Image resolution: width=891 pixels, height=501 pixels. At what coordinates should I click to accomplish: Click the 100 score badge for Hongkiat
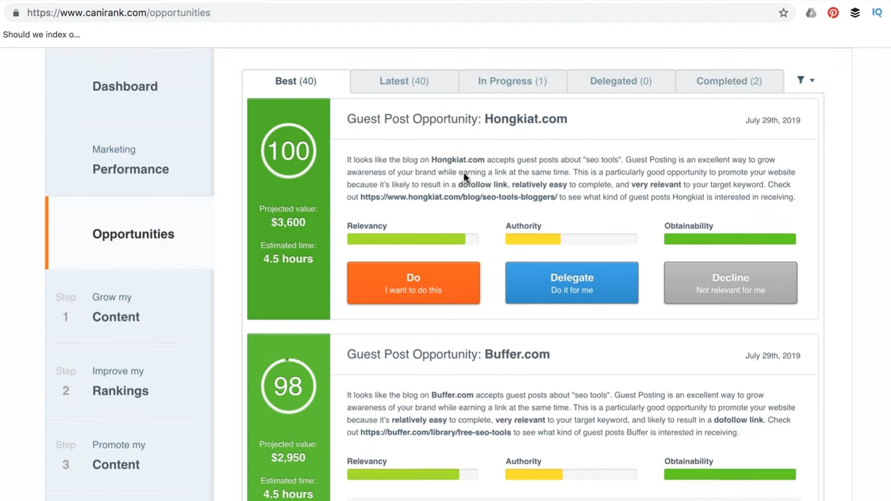288,150
